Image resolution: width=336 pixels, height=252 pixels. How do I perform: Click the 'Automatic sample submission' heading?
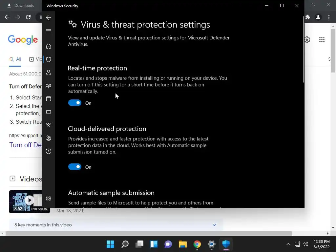111,193
